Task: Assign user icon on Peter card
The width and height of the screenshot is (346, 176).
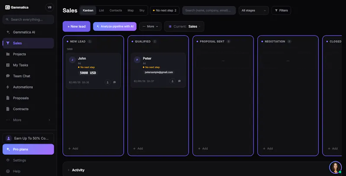Action: pyautogui.click(x=172, y=81)
